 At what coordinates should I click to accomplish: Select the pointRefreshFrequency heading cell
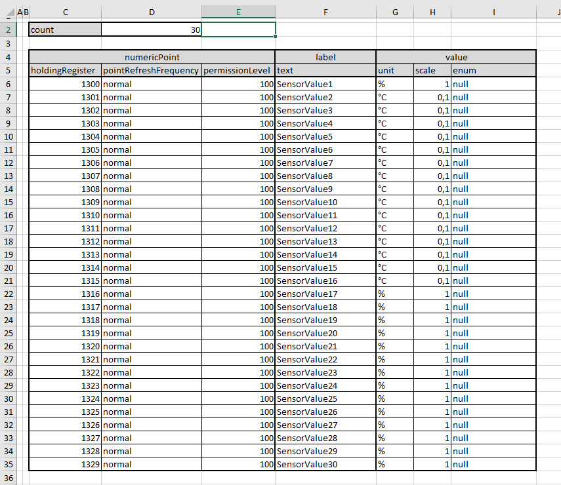152,70
